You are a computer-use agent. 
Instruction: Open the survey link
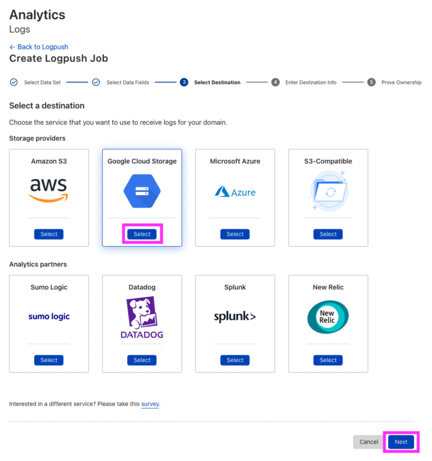pos(150,404)
